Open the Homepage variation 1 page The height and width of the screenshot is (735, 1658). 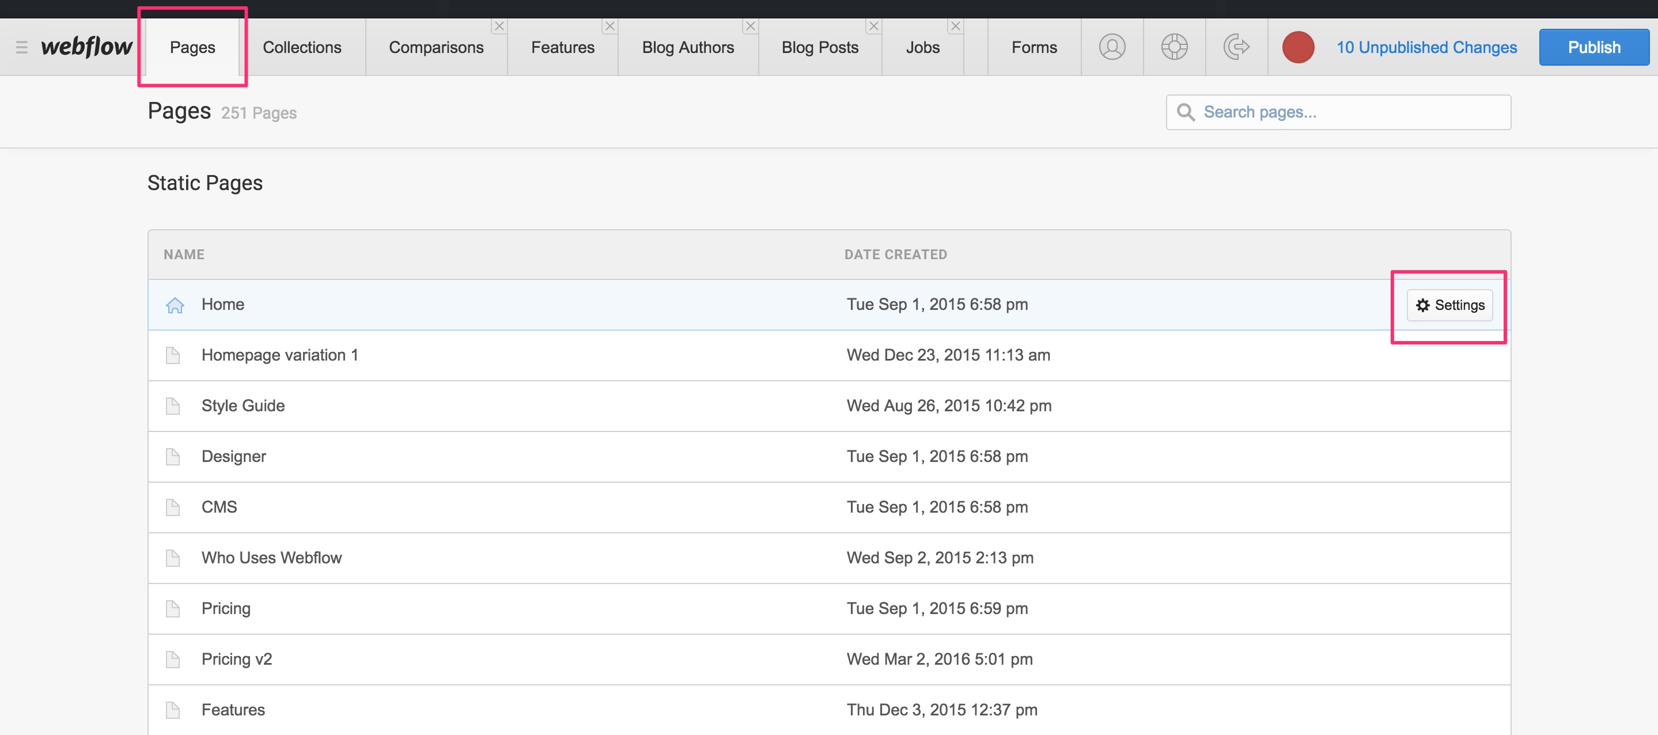pyautogui.click(x=829, y=355)
